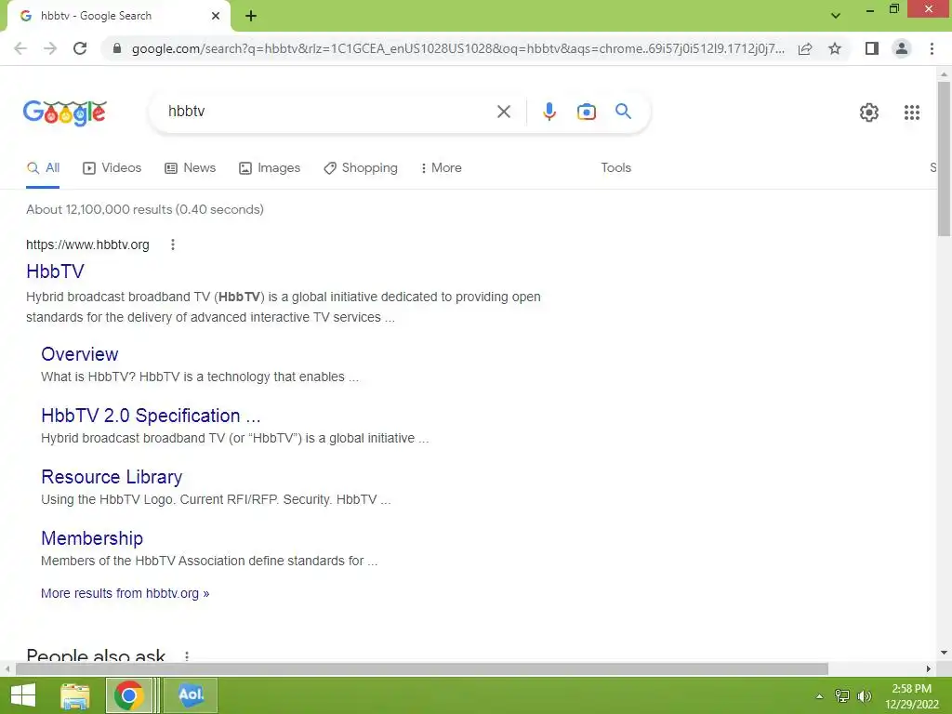
Task: Open AOL app from taskbar
Action: pos(191,695)
